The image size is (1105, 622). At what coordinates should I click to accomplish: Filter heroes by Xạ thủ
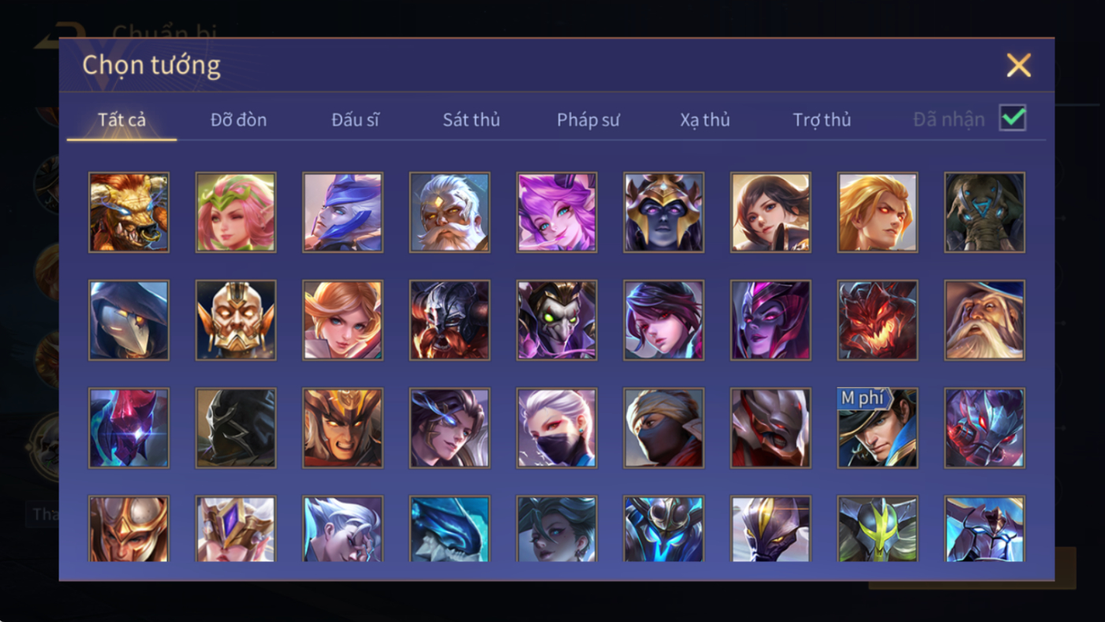tap(705, 120)
